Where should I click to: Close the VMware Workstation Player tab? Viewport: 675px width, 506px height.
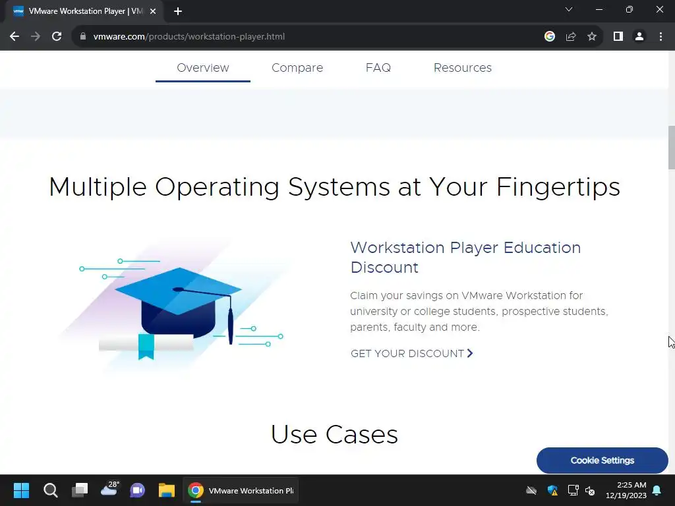(153, 11)
